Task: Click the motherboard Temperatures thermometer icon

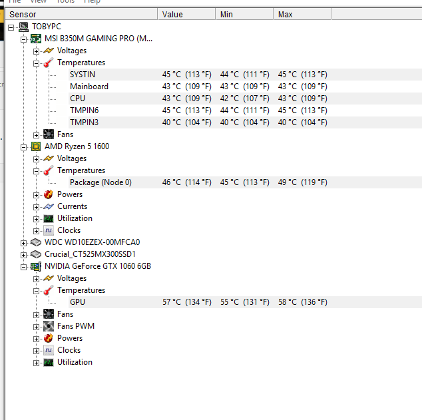Action: coord(49,63)
